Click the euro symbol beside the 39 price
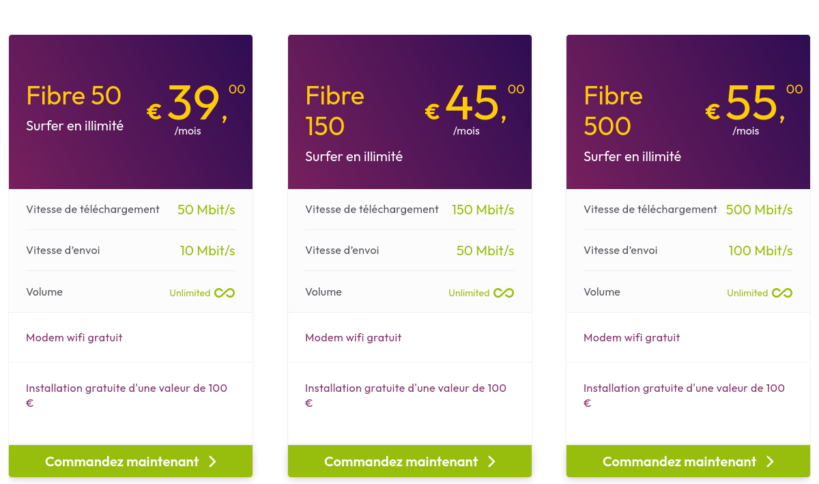This screenshot has height=484, width=819. 154,111
